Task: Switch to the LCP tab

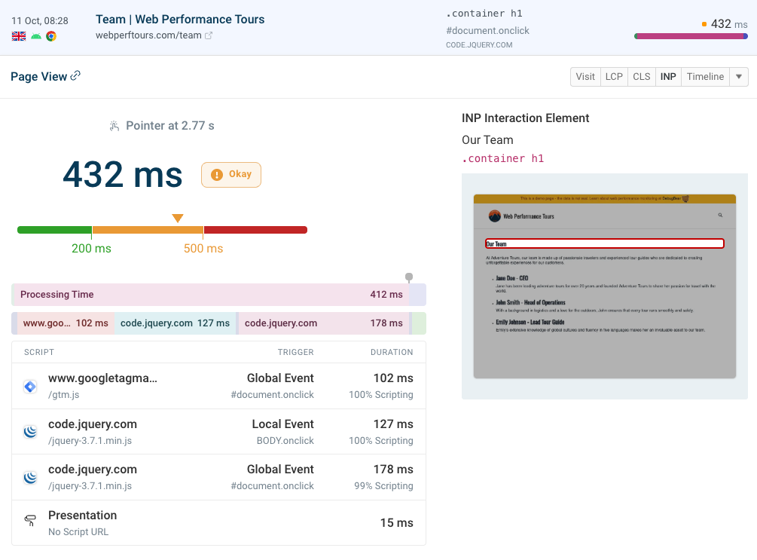Action: pyautogui.click(x=614, y=77)
